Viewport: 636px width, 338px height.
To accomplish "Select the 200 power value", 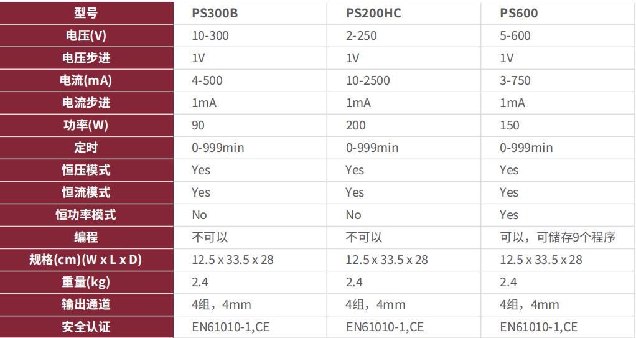I will [356, 125].
